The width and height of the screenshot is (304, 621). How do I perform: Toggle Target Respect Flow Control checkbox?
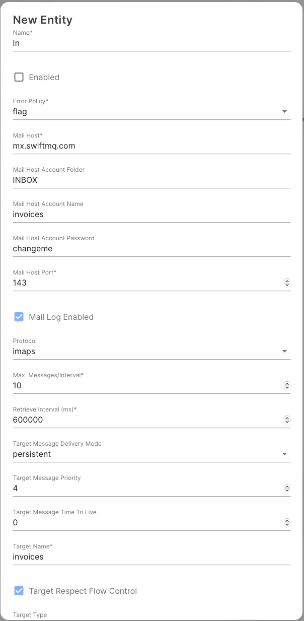click(x=19, y=591)
